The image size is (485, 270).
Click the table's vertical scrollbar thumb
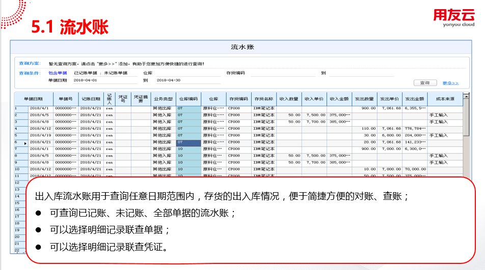click(466, 117)
